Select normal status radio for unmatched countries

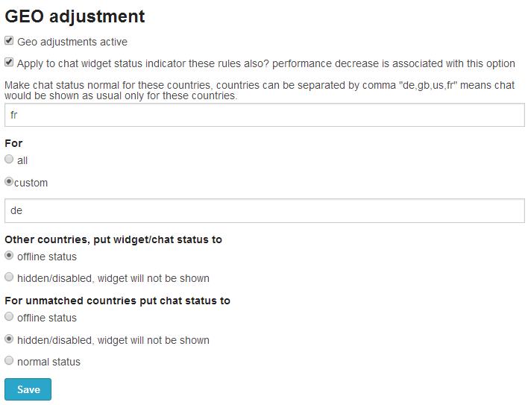9,360
